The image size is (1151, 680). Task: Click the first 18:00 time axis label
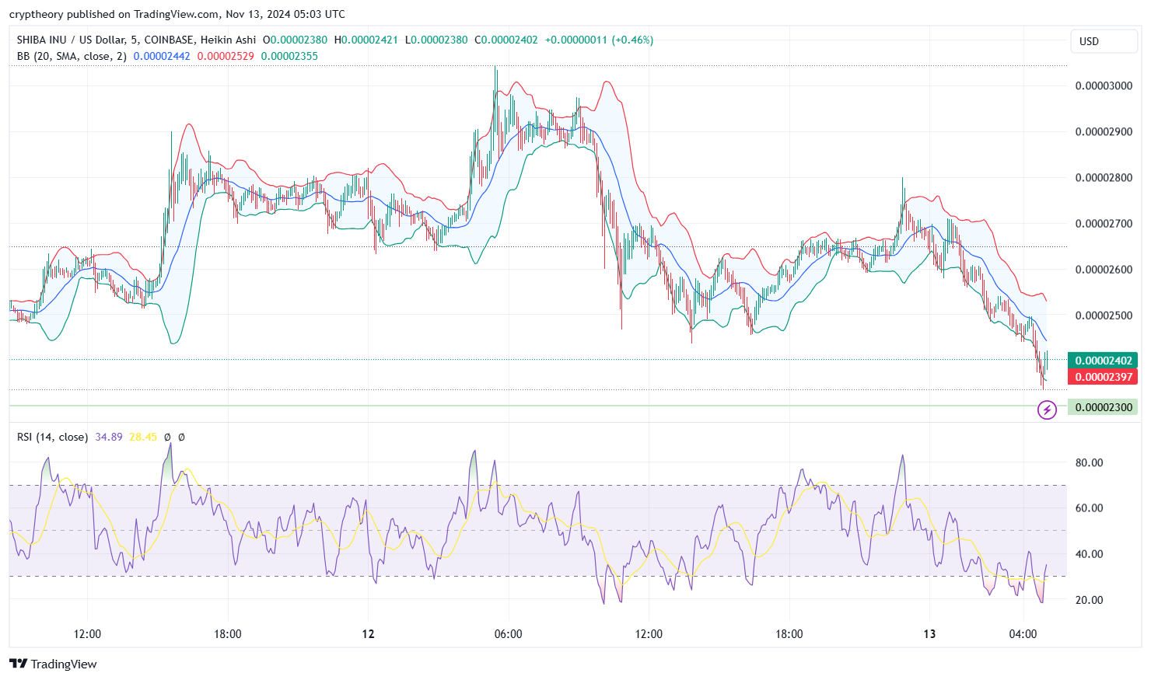[x=228, y=634]
